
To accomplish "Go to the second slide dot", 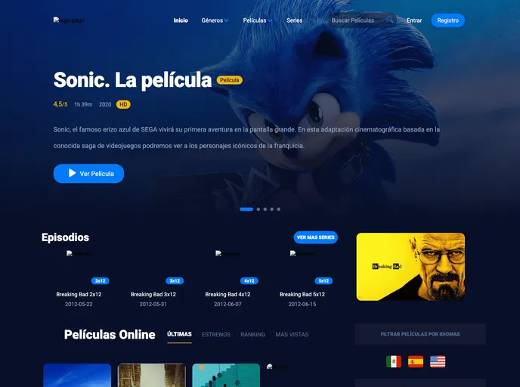I will pos(258,209).
